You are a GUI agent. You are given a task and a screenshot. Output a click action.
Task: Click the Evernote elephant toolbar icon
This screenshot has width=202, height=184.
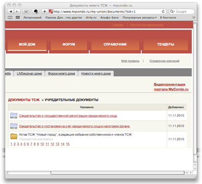click(36, 12)
